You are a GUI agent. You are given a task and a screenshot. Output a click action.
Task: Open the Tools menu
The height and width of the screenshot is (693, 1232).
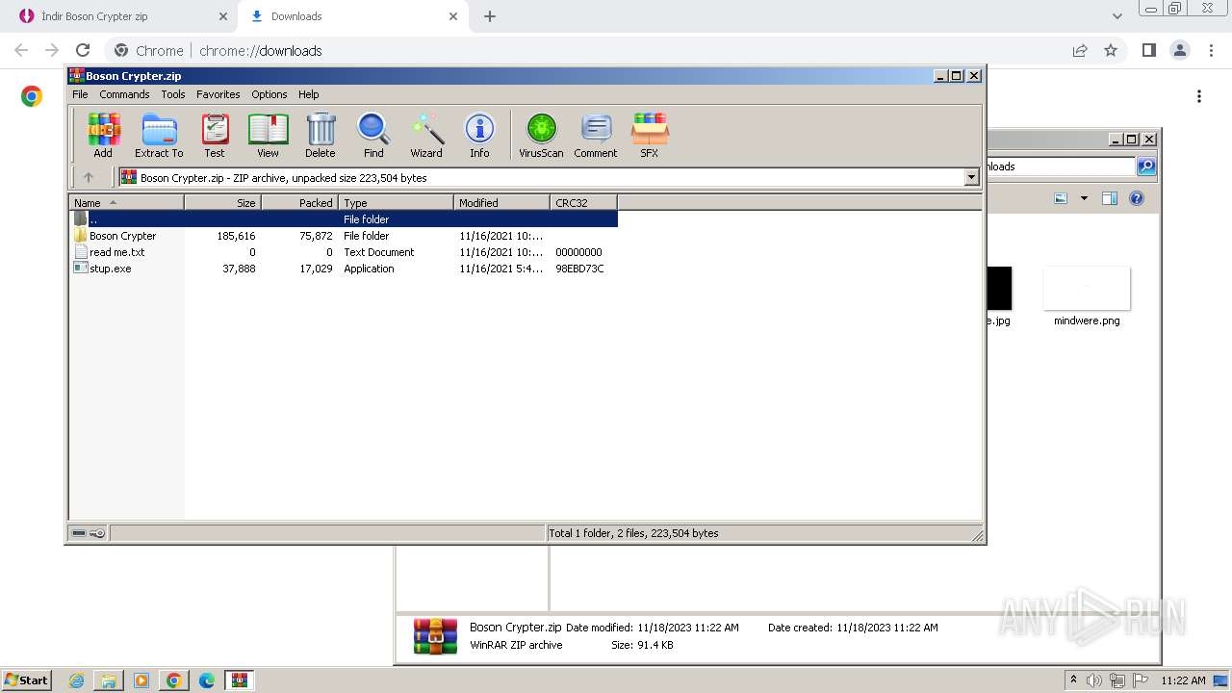(x=173, y=94)
